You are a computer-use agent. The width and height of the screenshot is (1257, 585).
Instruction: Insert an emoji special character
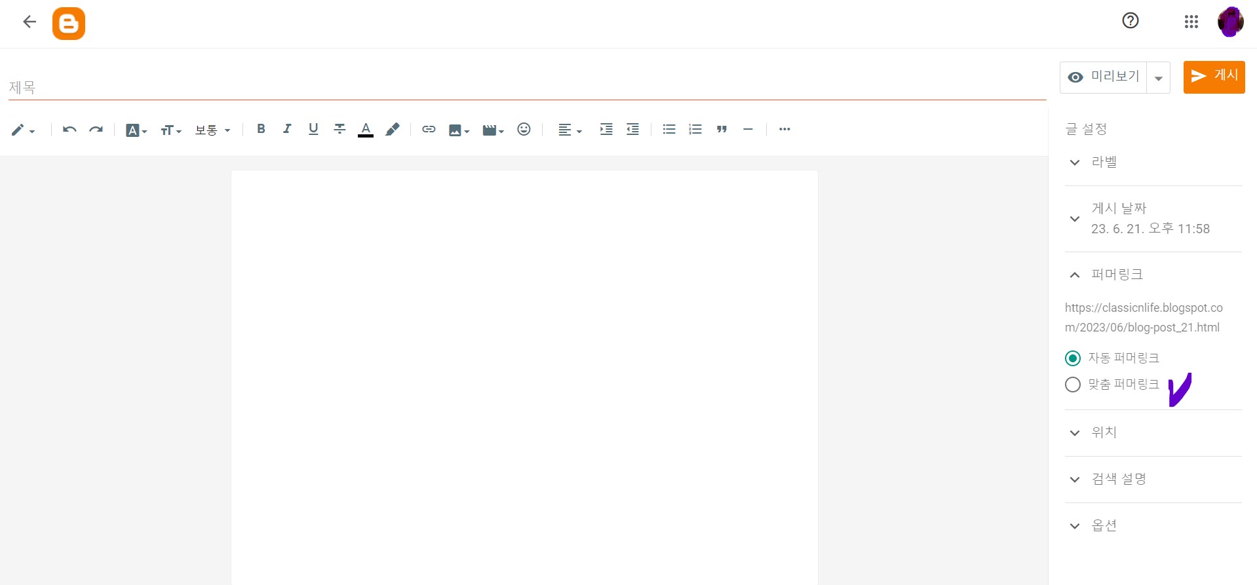[524, 129]
